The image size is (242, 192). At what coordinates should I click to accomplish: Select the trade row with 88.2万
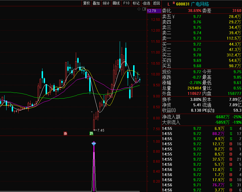pos(202,134)
